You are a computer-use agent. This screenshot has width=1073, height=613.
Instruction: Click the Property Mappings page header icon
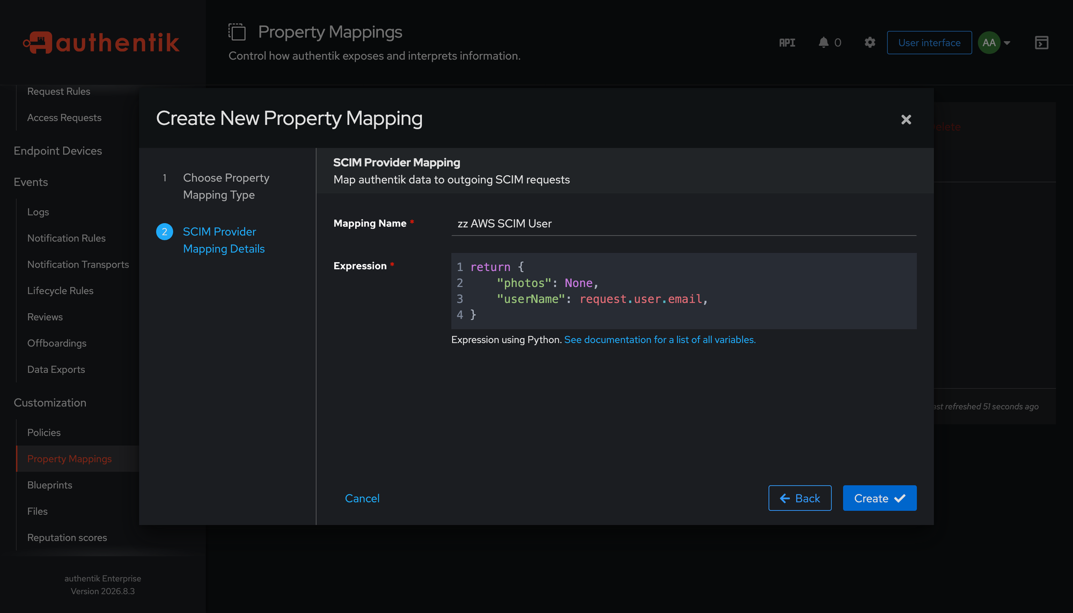pos(237,32)
